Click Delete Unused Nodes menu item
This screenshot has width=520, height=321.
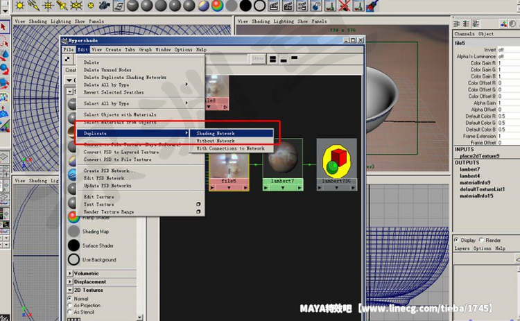pyautogui.click(x=107, y=70)
